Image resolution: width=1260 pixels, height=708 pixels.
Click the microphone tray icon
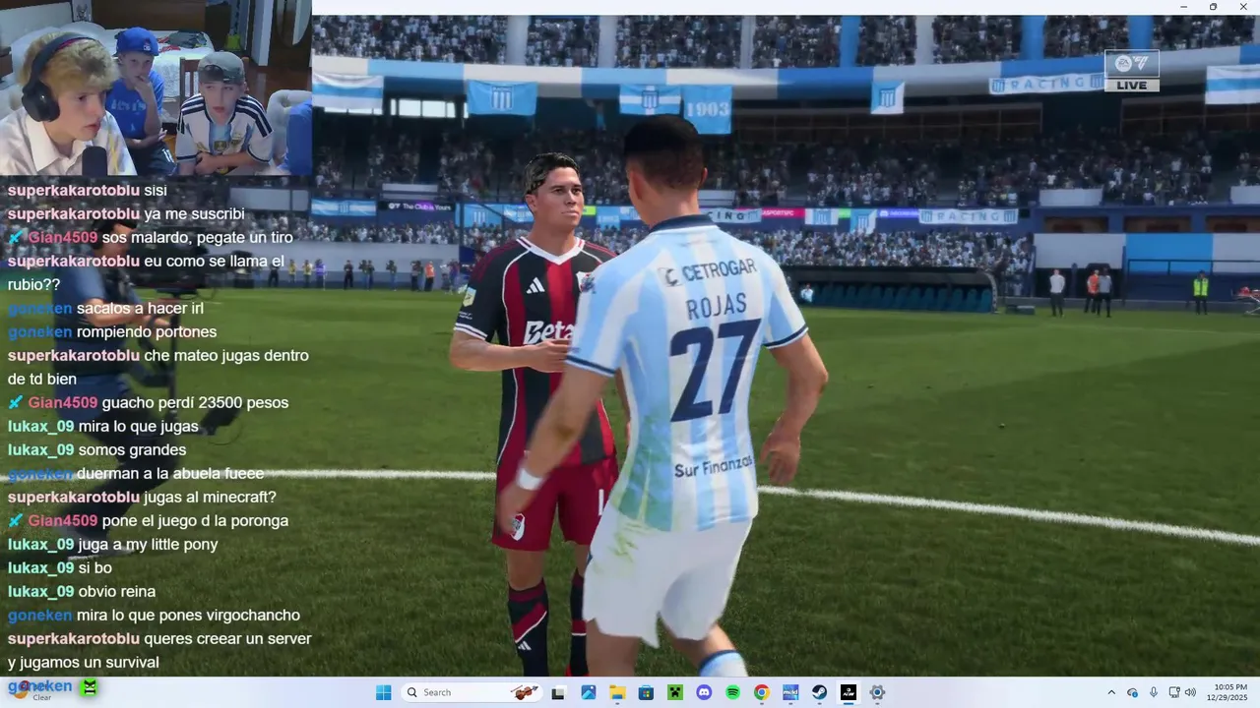1154,692
